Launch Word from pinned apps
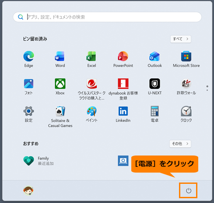 pyautogui.click(x=60, y=59)
